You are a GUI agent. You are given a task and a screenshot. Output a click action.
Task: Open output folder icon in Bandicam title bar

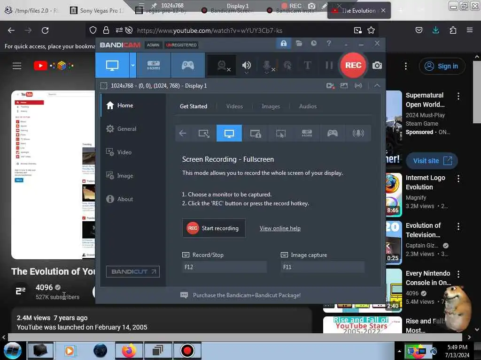pyautogui.click(x=299, y=43)
